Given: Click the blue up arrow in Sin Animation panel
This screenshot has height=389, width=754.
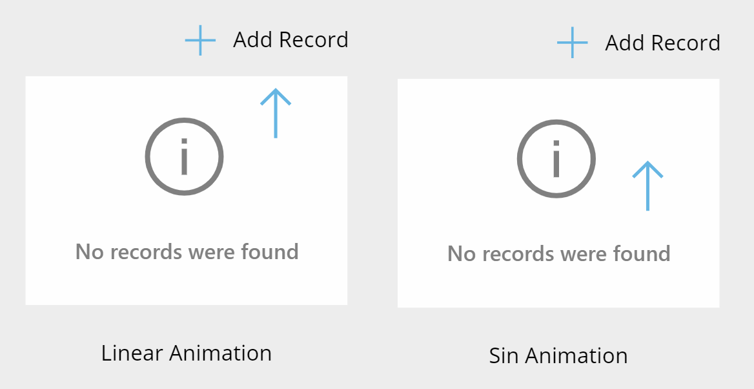Looking at the screenshot, I should 647,186.
